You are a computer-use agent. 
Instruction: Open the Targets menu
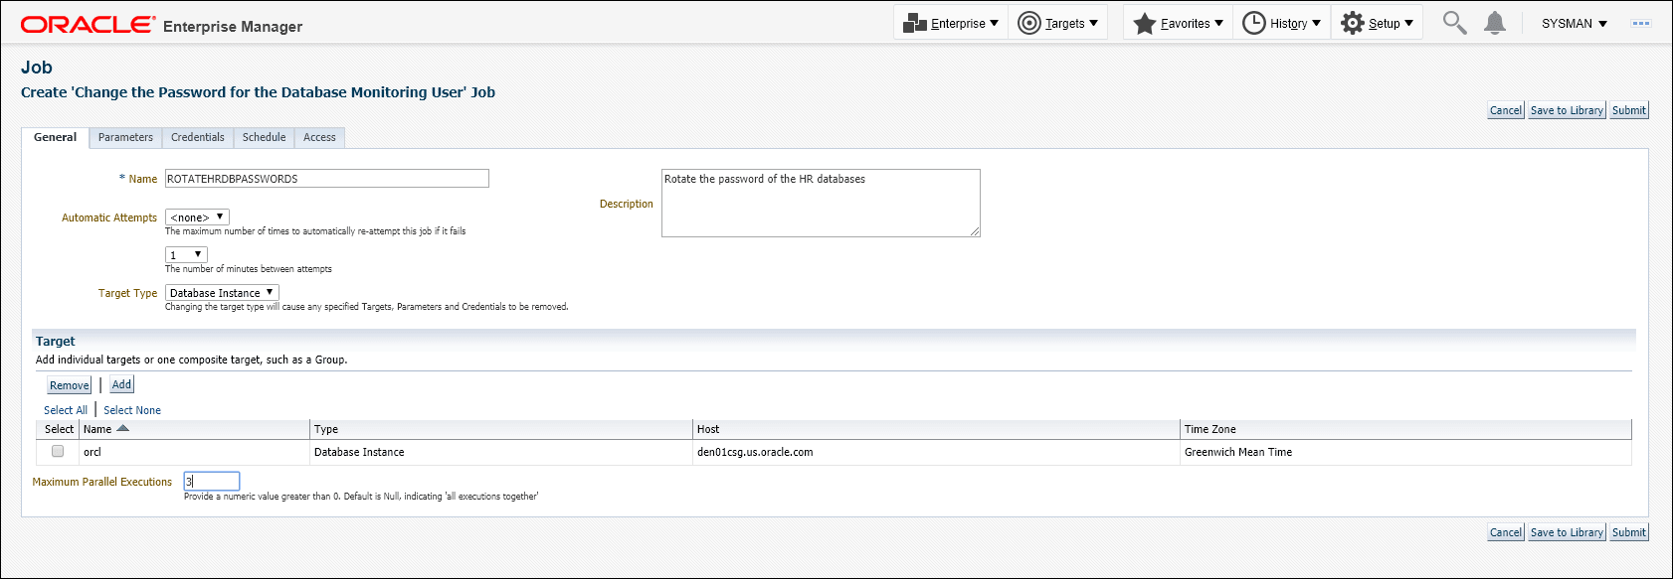(1058, 23)
